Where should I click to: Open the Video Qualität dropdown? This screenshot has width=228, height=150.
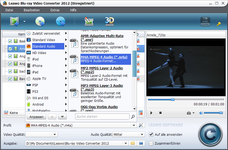pyautogui.click(x=55, y=134)
